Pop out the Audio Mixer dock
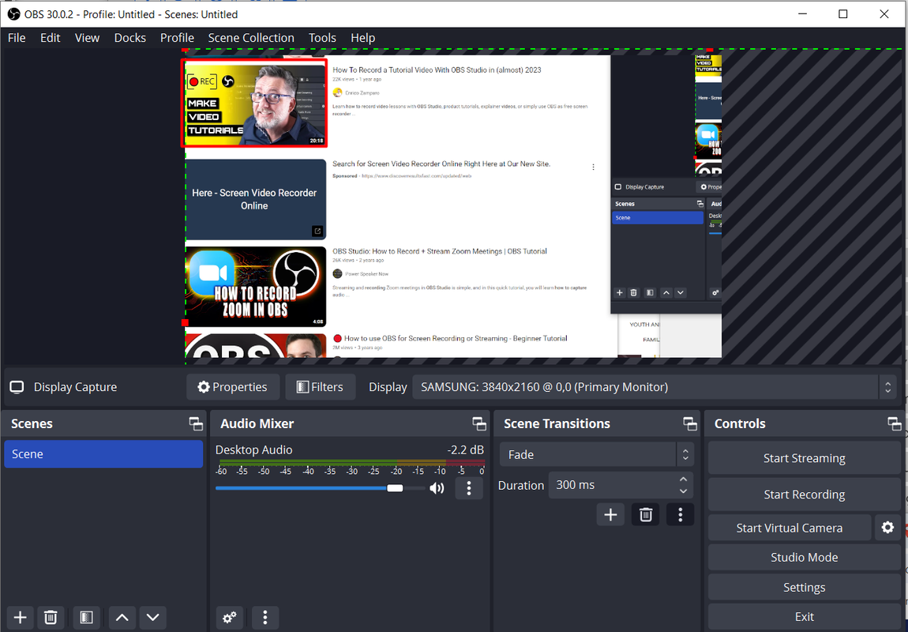 tap(479, 423)
